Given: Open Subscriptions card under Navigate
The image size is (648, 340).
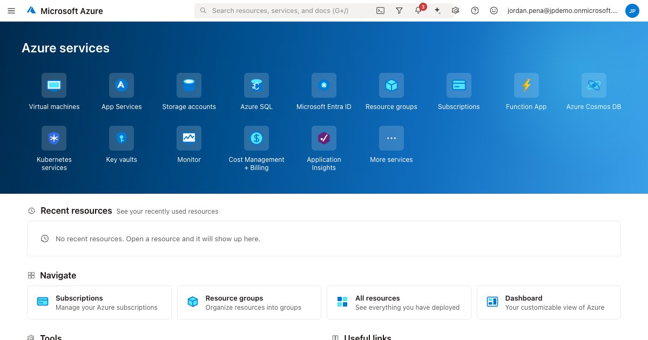Looking at the screenshot, I should pos(99,303).
